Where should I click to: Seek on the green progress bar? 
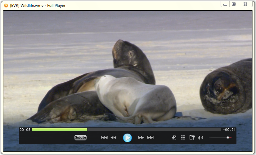[x=60, y=130]
